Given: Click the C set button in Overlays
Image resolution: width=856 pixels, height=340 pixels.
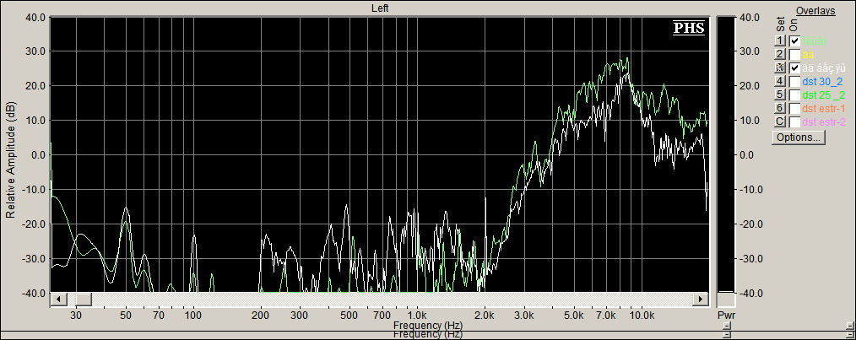Looking at the screenshot, I should pyautogui.click(x=780, y=121).
